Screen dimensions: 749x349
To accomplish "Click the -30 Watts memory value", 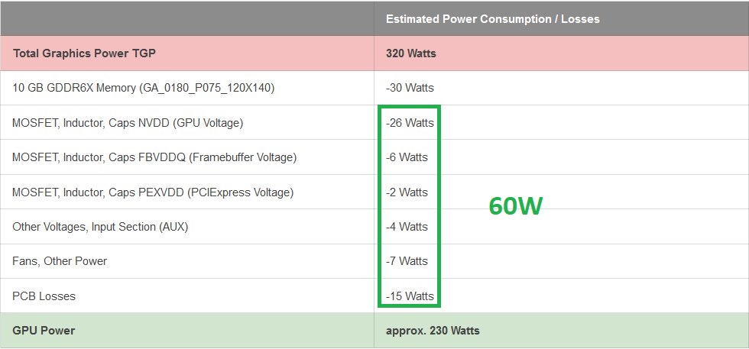I will pyautogui.click(x=410, y=88).
